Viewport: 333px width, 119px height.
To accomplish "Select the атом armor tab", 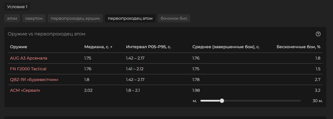I will tap(12, 18).
